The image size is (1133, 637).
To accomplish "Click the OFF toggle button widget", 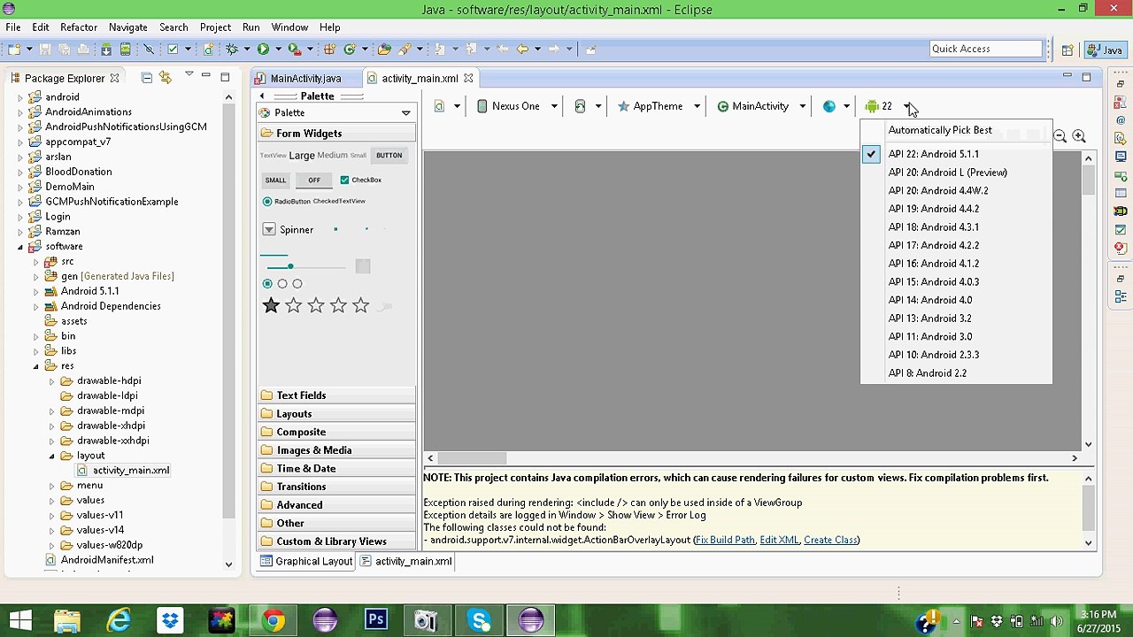I will (314, 180).
